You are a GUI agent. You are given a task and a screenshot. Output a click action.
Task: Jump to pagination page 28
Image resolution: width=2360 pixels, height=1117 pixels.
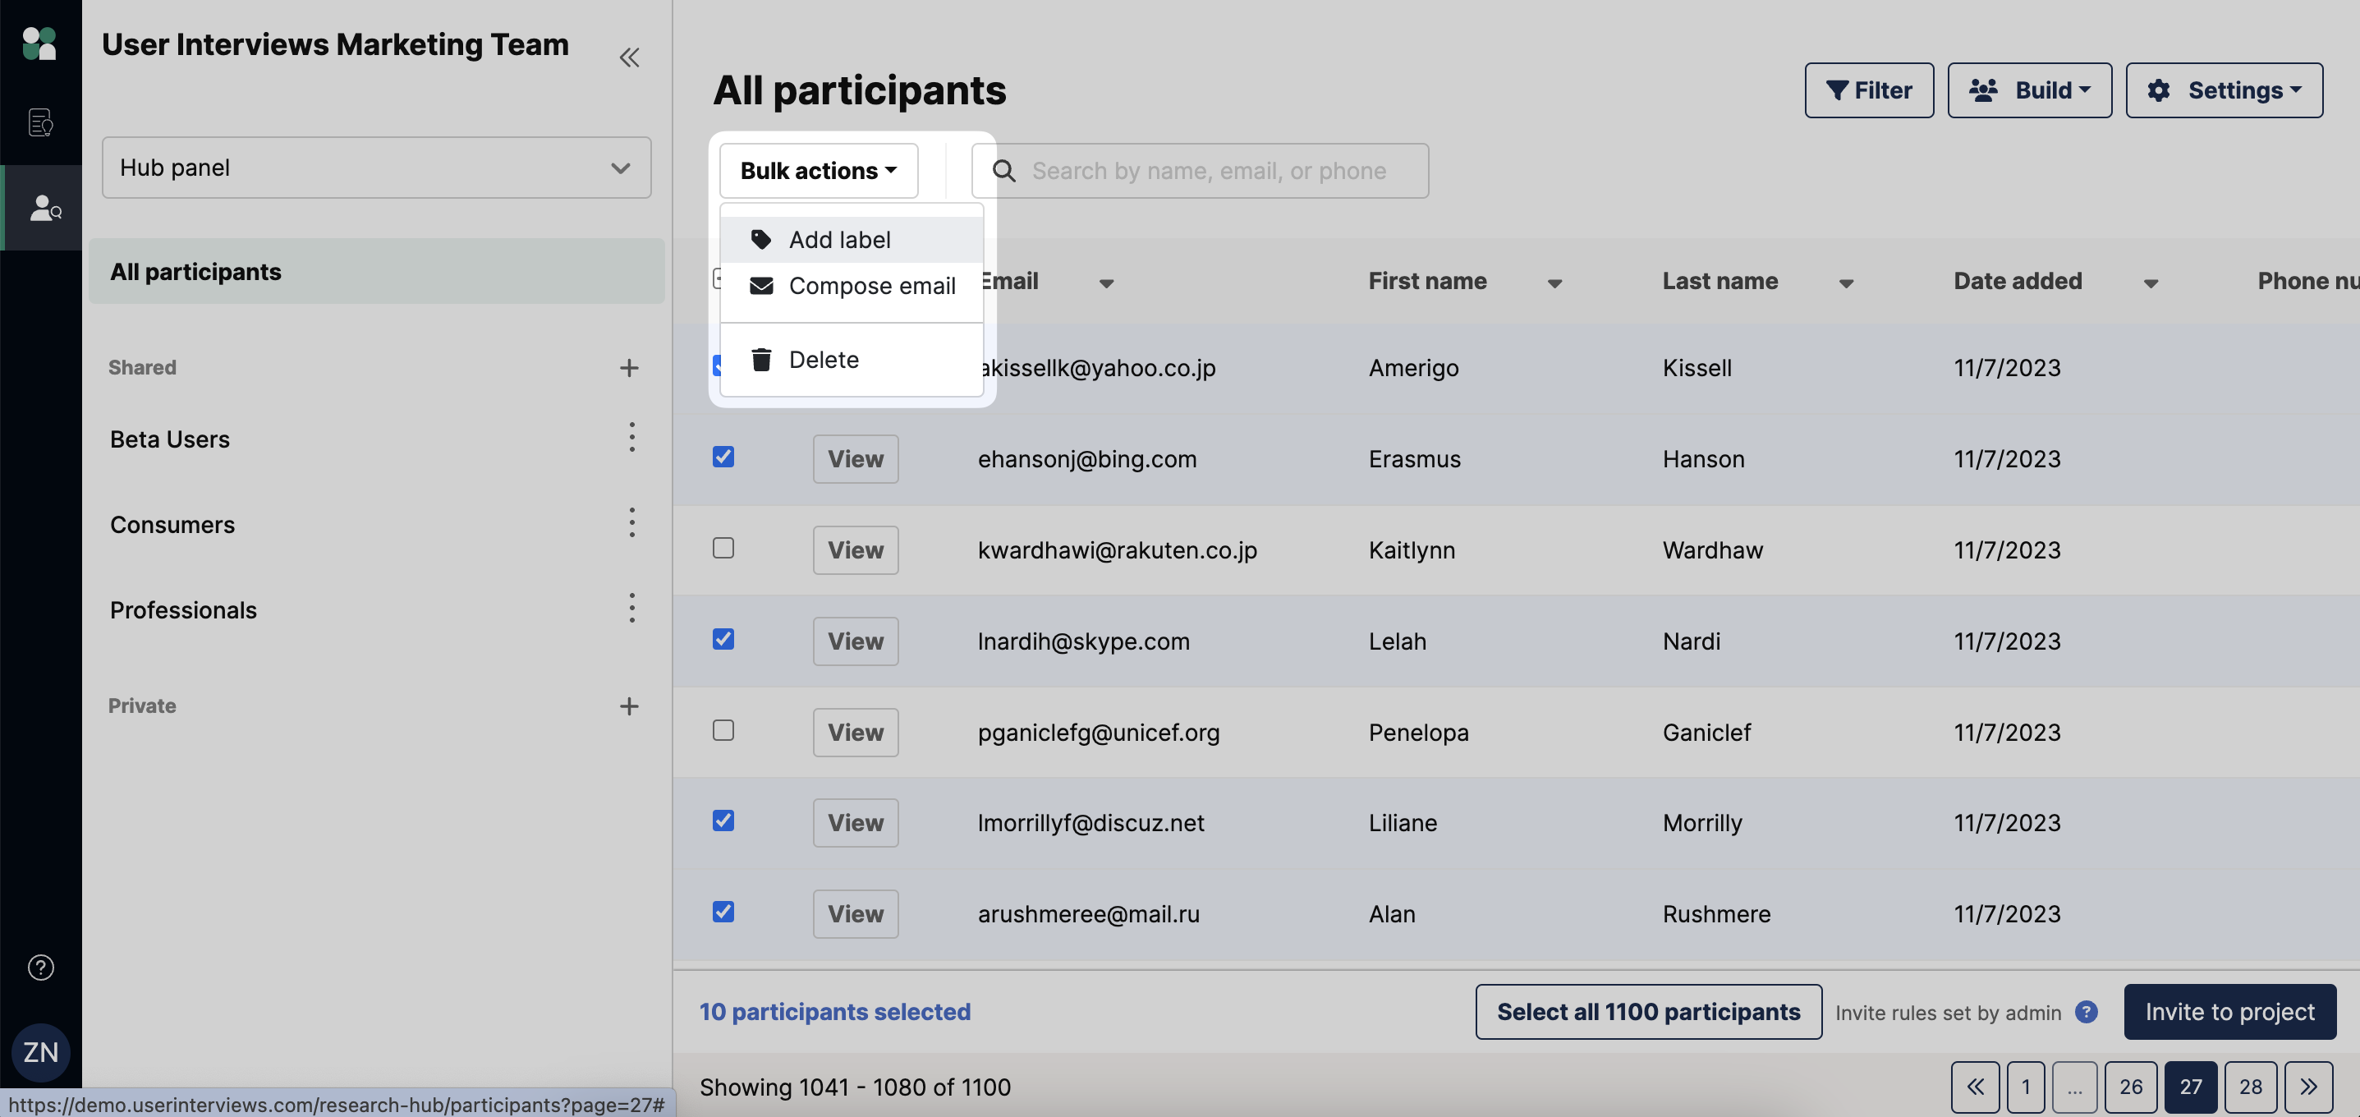[x=2250, y=1087]
